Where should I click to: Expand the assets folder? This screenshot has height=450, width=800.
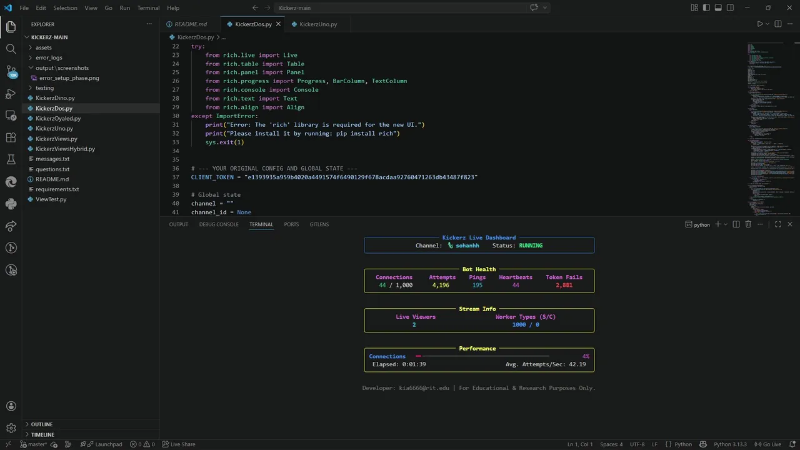(44, 47)
